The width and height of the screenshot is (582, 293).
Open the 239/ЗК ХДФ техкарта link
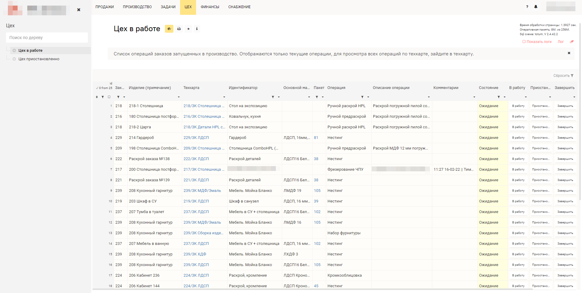195,254
